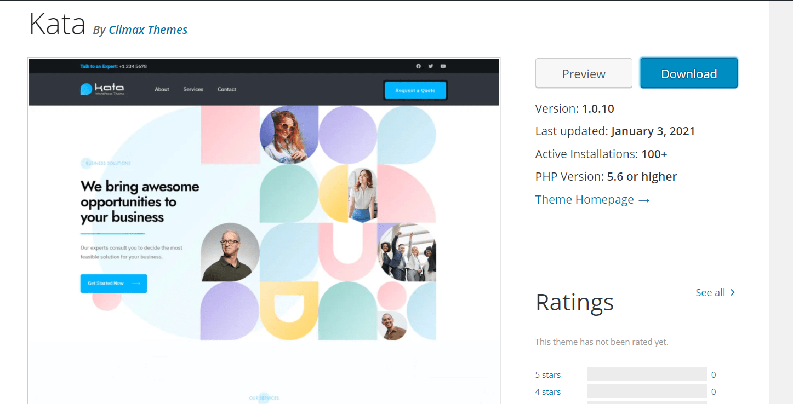Viewport: 793px width, 404px height.
Task: Click the Kata theme title heading
Action: pos(58,24)
